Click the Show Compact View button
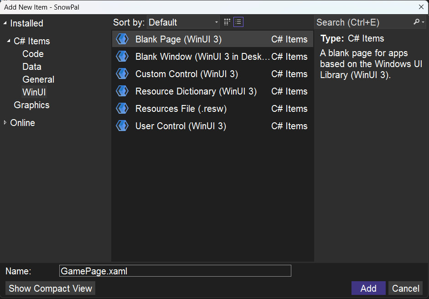The width and height of the screenshot is (429, 299). point(50,289)
